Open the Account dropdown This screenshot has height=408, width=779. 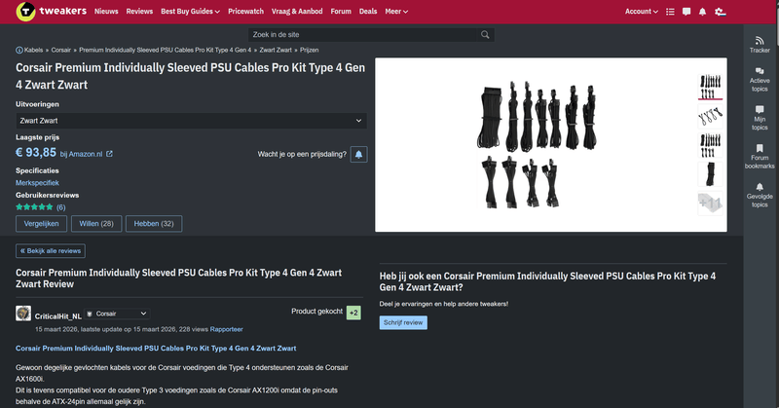click(642, 11)
